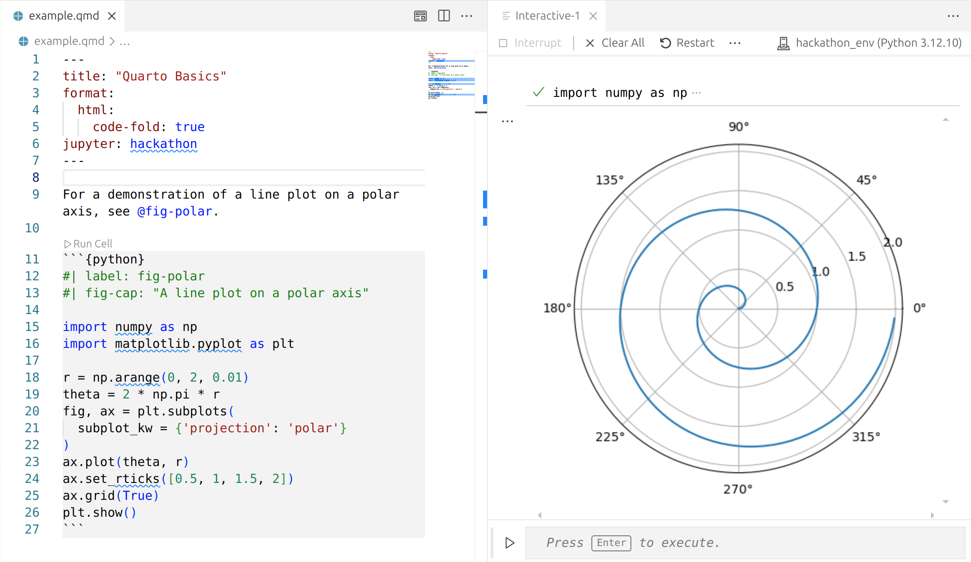Close the example.qmd tab

112,16
